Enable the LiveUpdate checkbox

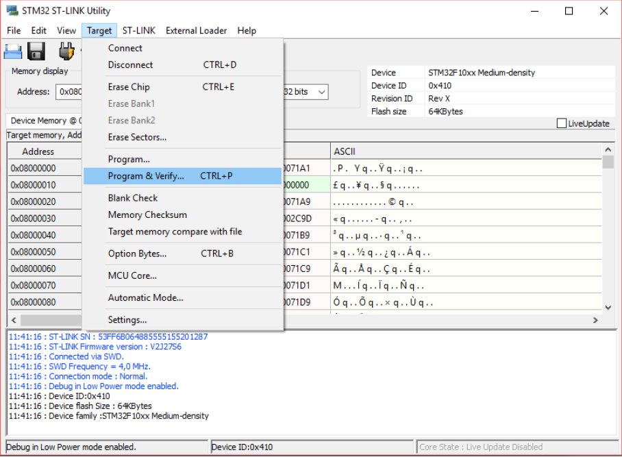561,123
